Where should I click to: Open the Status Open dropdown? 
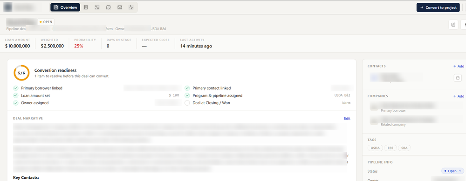[x=452, y=171]
